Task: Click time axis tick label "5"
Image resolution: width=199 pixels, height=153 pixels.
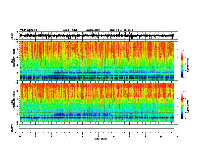Action: point(98,136)
